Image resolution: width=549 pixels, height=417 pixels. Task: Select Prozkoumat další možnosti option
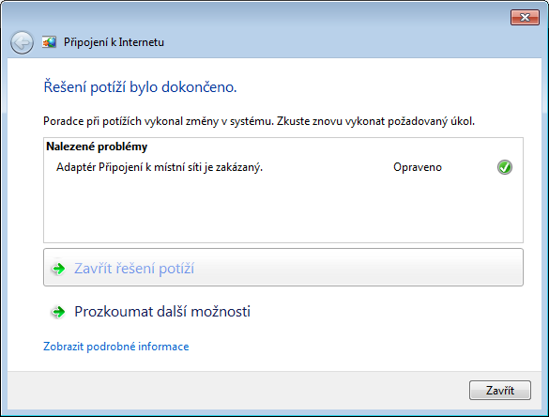click(x=162, y=312)
